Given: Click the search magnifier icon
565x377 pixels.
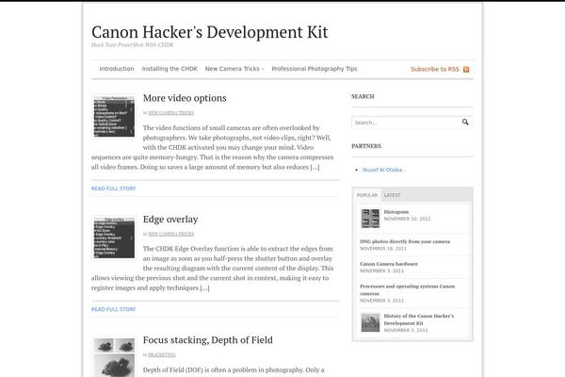Looking at the screenshot, I should pyautogui.click(x=465, y=123).
